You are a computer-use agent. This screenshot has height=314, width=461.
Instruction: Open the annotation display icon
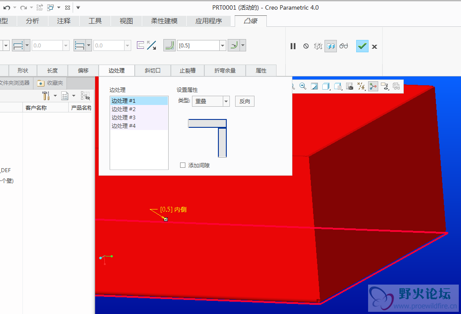(385, 86)
